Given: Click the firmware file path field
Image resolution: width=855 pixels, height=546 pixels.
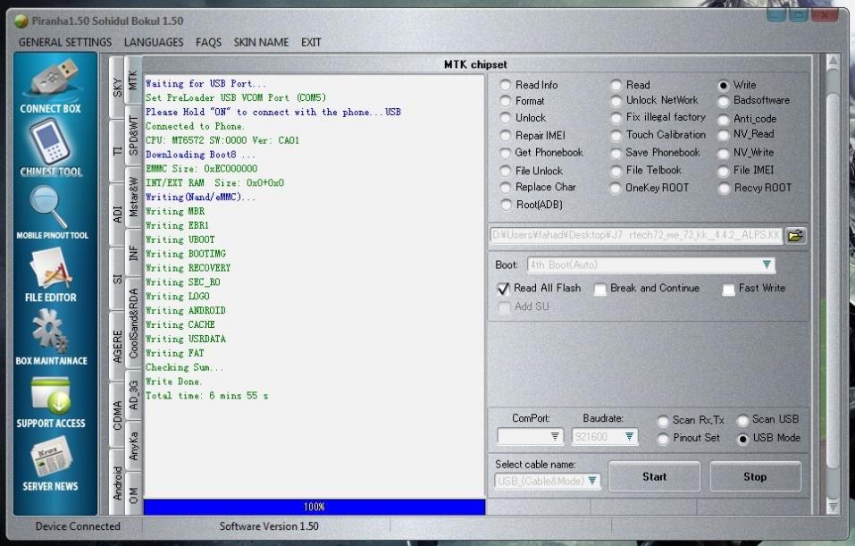Looking at the screenshot, I should pyautogui.click(x=635, y=236).
